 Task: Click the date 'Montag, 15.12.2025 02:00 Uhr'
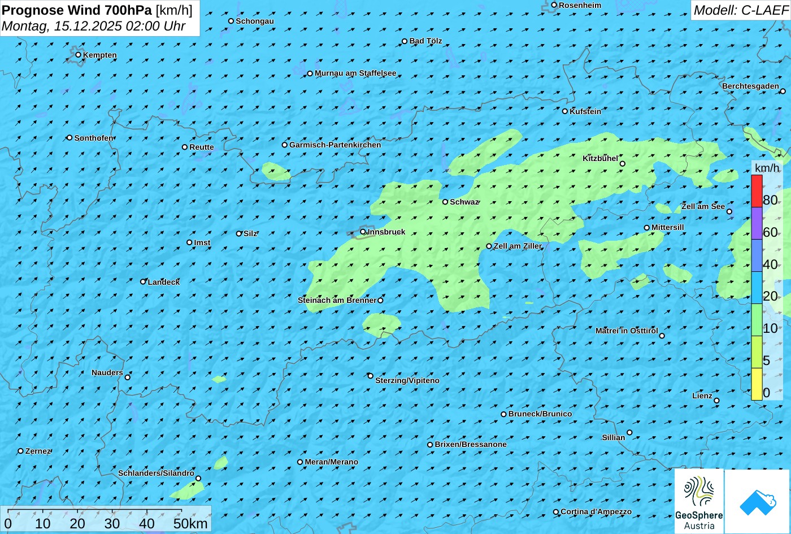pyautogui.click(x=94, y=26)
